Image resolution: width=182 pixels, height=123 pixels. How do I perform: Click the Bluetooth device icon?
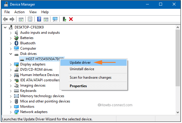[16, 43]
